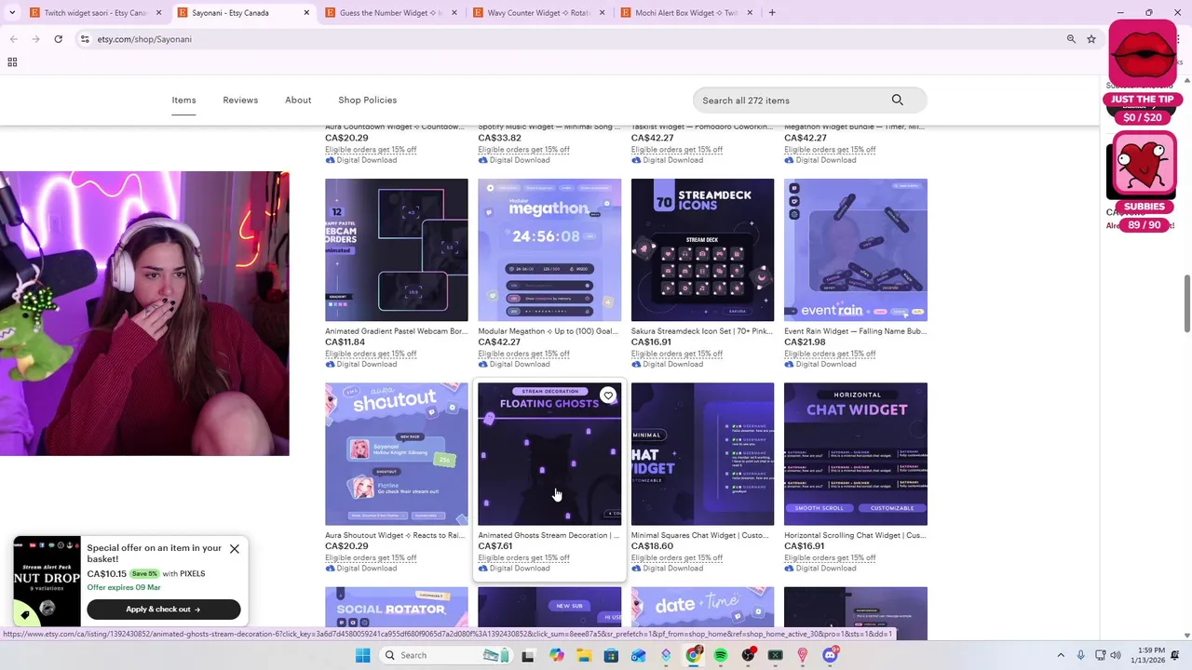The width and height of the screenshot is (1192, 670).
Task: Open the Chrome apps grid shortcut
Action: pyautogui.click(x=12, y=62)
